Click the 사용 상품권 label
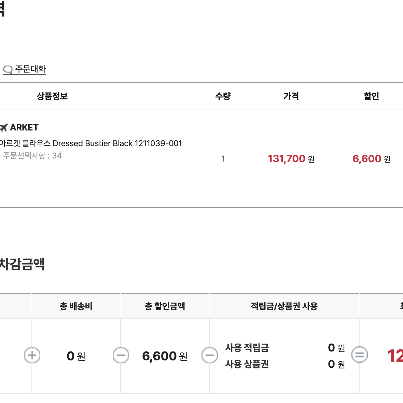 (x=247, y=364)
